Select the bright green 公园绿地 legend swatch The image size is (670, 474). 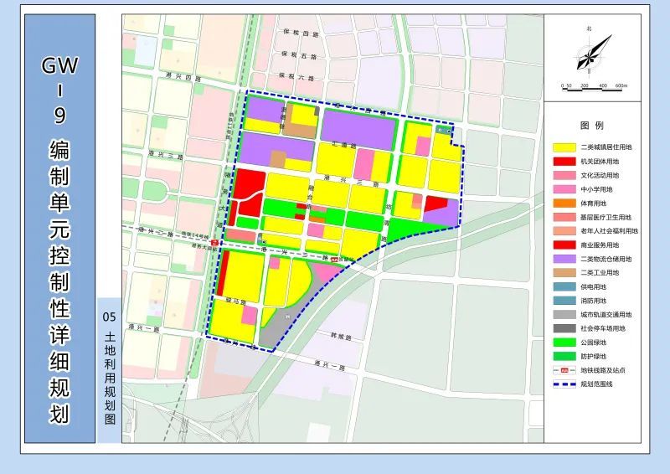(x=564, y=343)
